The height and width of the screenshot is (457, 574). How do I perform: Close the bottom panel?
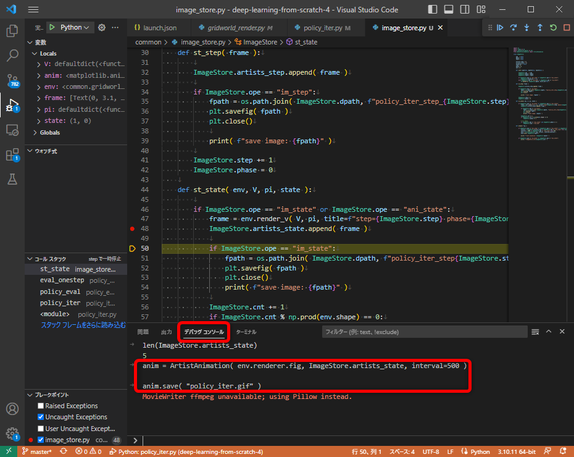point(562,332)
